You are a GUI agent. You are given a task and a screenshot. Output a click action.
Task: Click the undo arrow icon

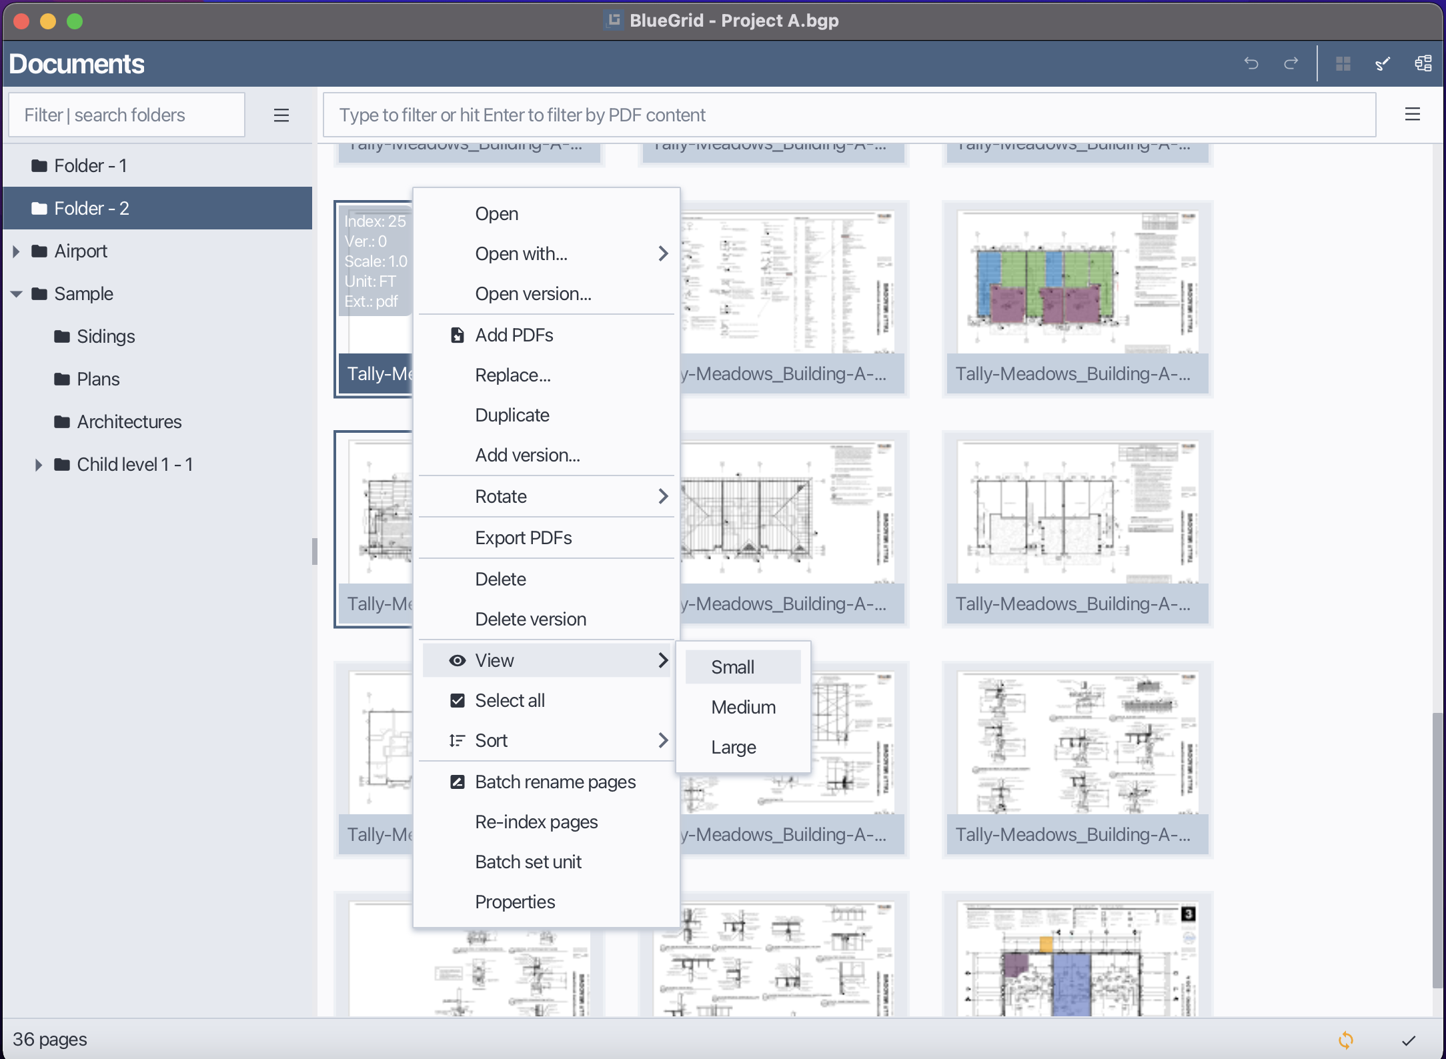[x=1251, y=63]
